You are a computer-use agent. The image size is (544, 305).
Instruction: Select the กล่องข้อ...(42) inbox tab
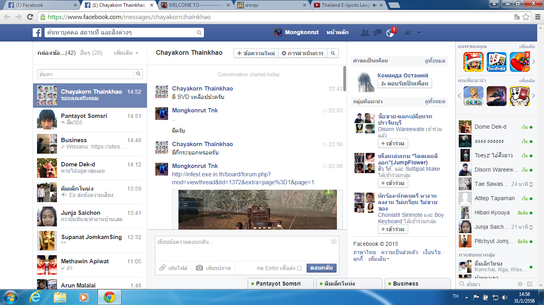(57, 53)
